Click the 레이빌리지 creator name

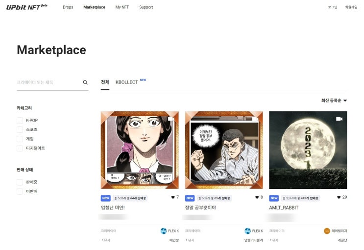coord(340,231)
